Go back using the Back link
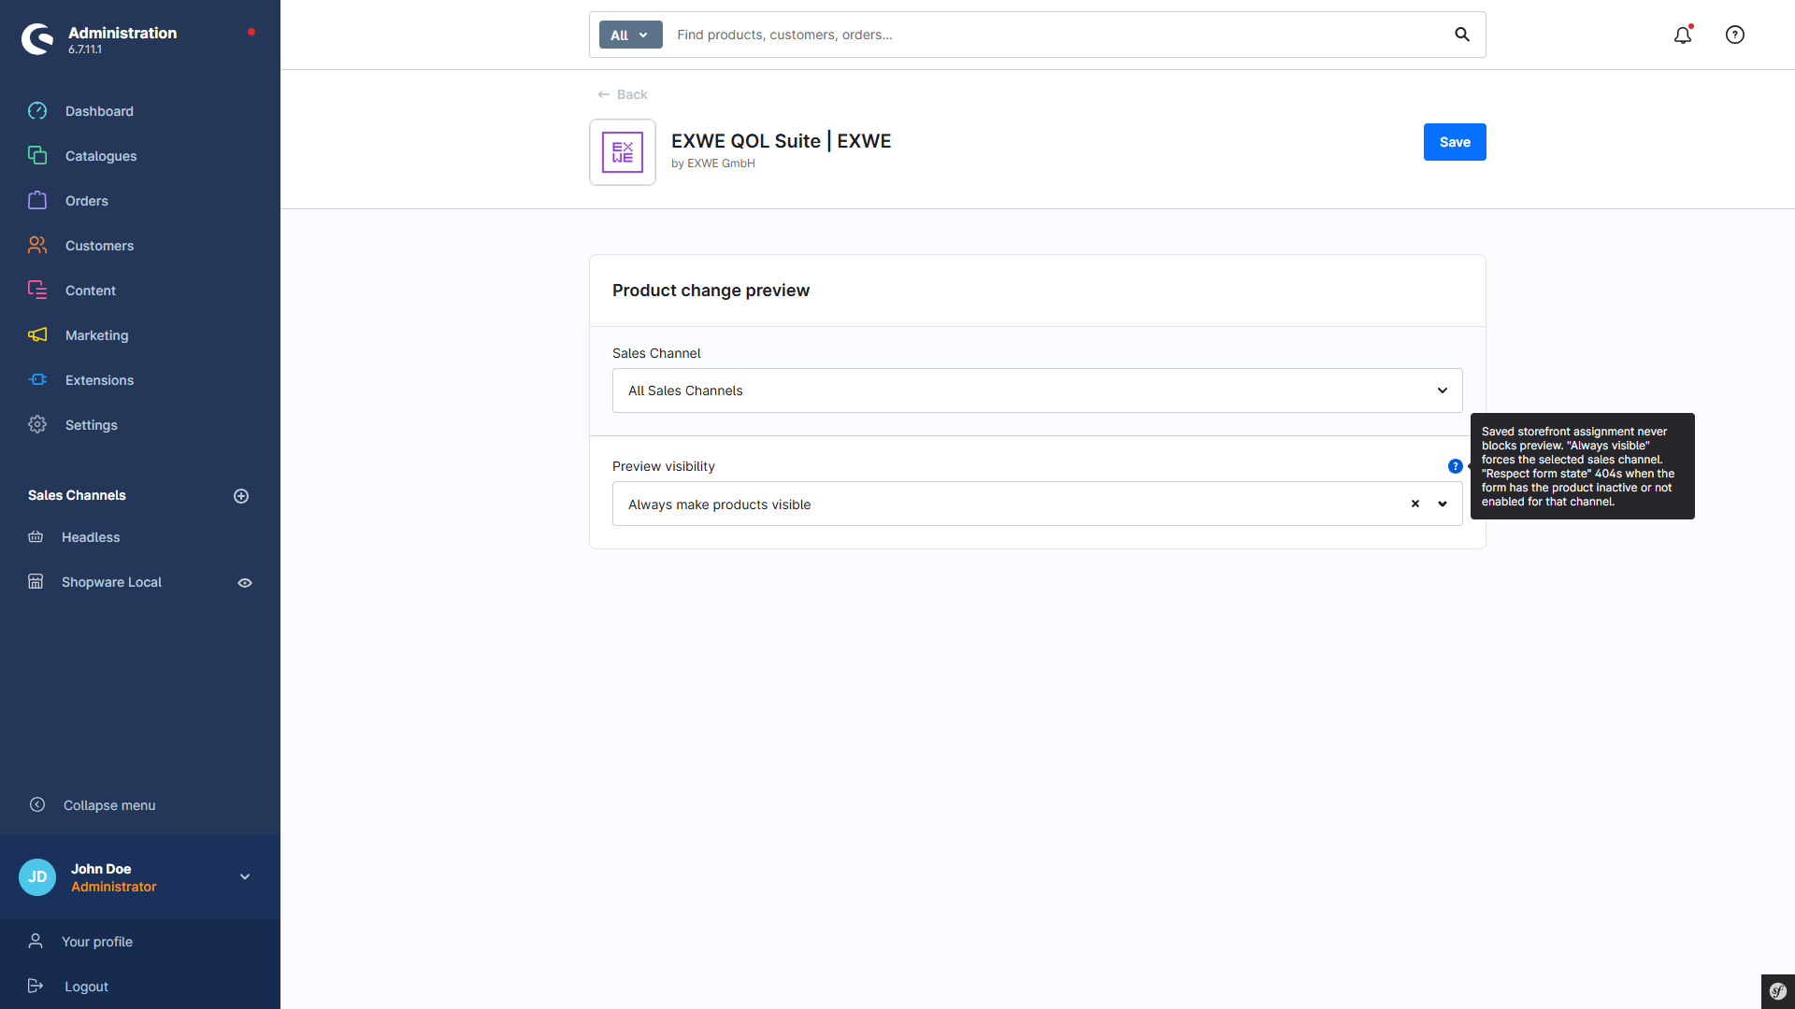 point(623,94)
